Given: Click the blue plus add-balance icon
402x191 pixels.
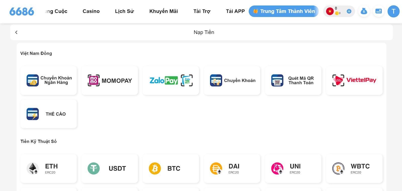Looking at the screenshot, I should pos(349,11).
